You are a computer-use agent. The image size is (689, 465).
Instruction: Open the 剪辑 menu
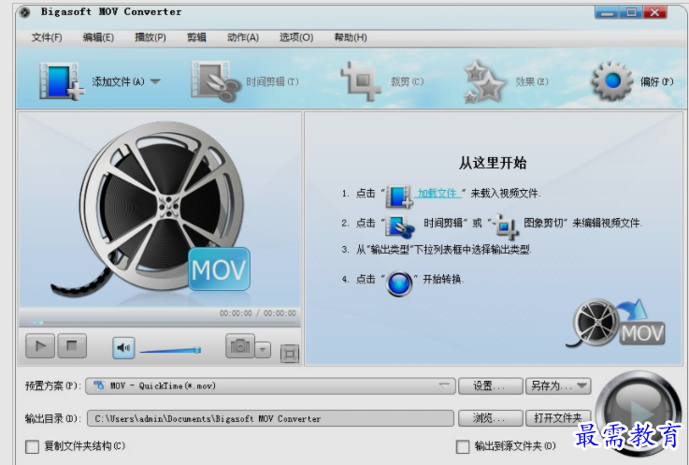click(196, 37)
